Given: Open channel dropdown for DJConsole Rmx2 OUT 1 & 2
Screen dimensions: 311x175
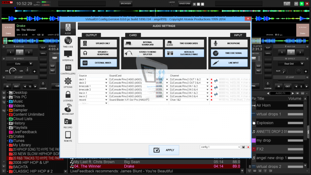Looking at the screenshot, I should [208, 79].
